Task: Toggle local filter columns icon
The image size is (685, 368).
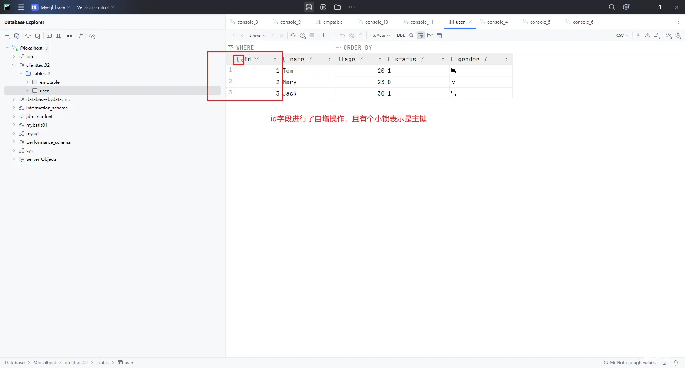Action: [x=421, y=35]
